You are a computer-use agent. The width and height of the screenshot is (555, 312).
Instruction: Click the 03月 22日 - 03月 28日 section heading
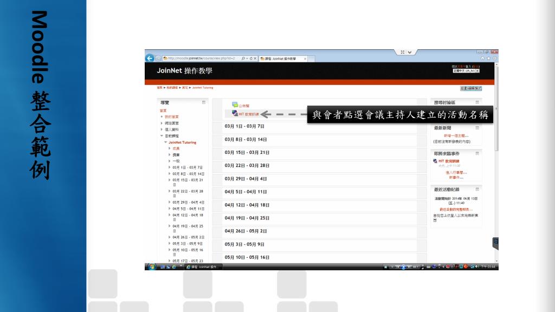click(x=247, y=166)
